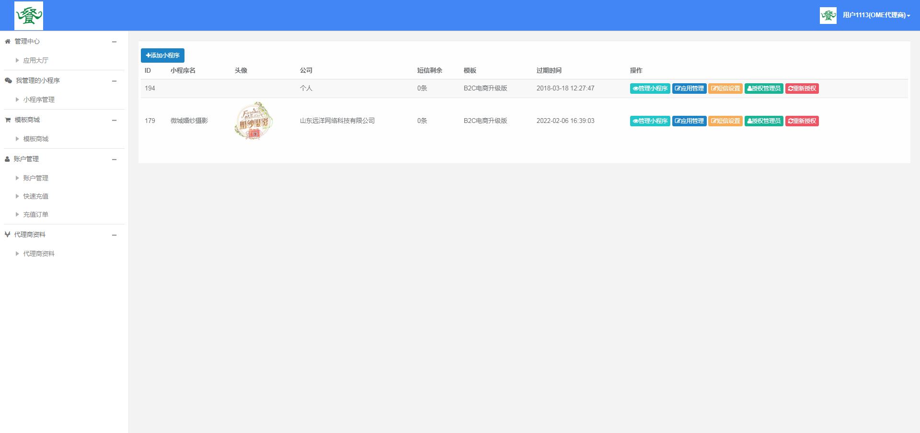The image size is (920, 433).
Task: Click the green dragon logo in header
Action: (x=29, y=16)
